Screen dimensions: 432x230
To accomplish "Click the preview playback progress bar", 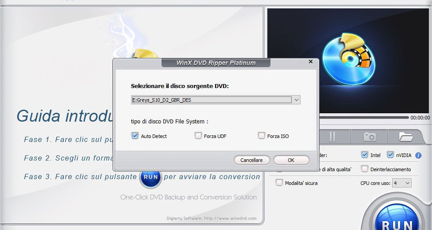I will point(364,118).
